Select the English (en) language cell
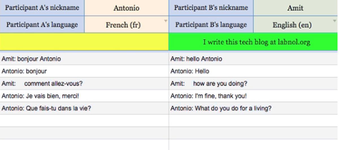 tap(292, 25)
